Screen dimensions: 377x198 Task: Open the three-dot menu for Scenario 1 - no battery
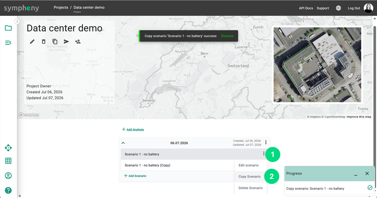(x=264, y=154)
